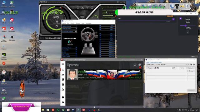
Task: Expand the Right Paddle entry
Action: pos(69,56)
